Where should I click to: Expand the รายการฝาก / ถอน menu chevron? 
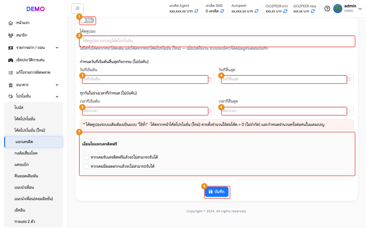click(57, 48)
